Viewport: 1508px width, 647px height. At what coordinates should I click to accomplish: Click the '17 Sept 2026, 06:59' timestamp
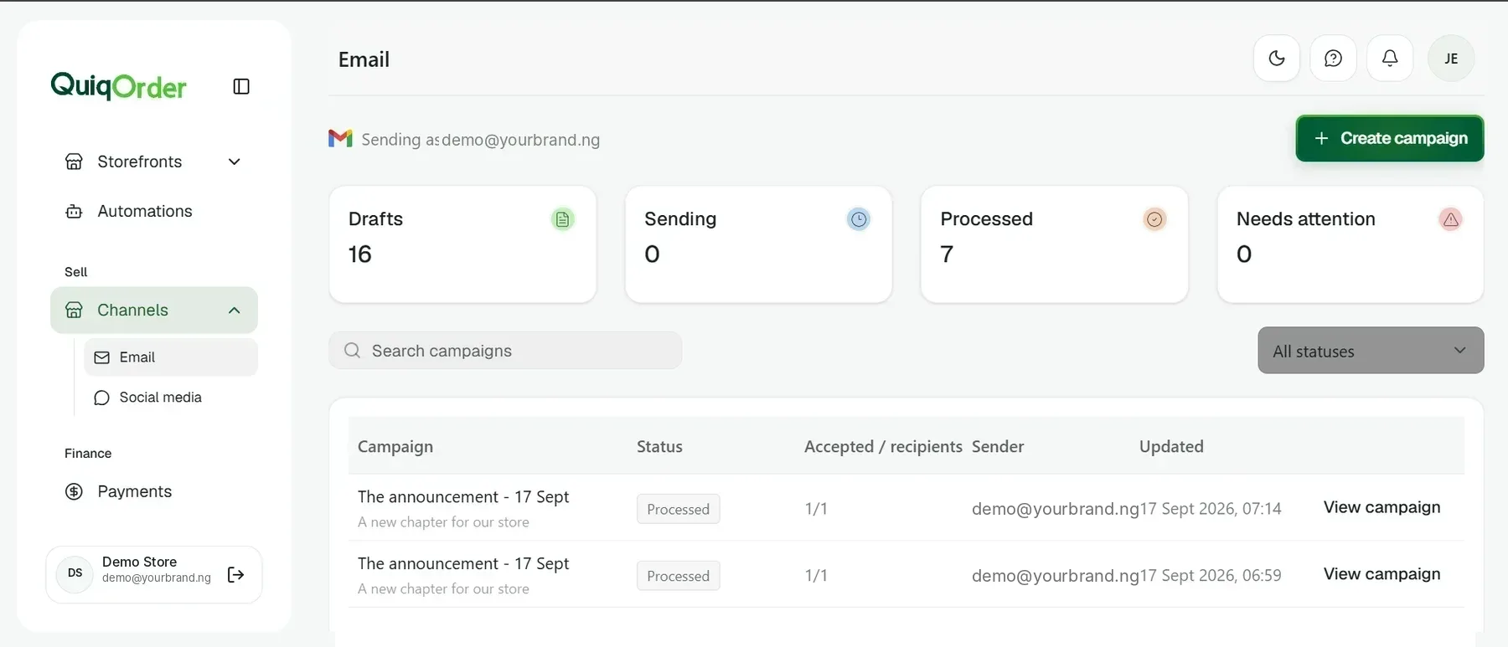pyautogui.click(x=1211, y=575)
